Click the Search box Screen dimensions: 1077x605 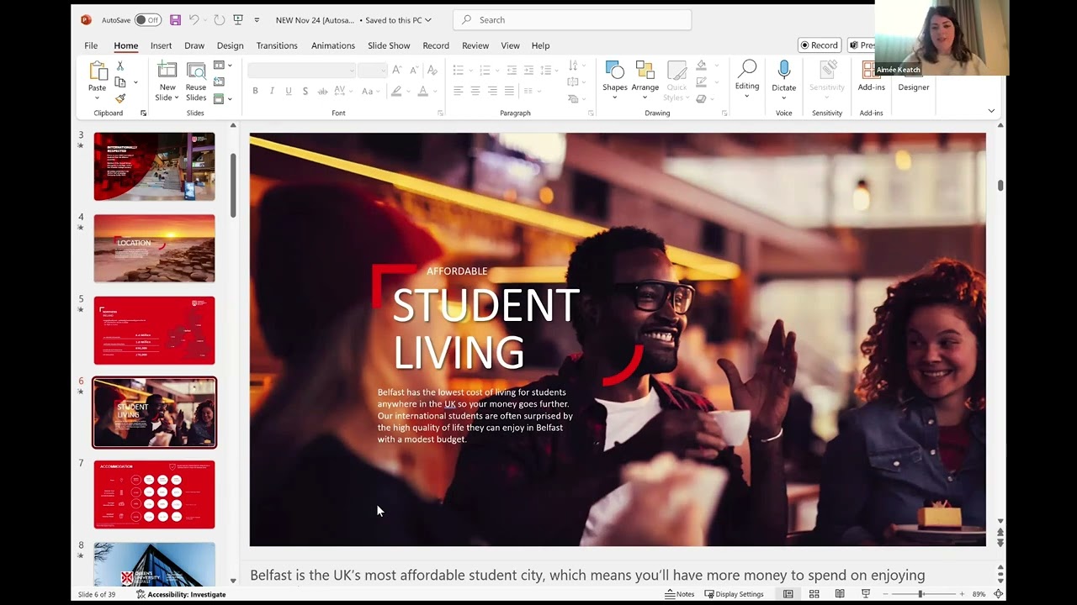[x=572, y=19]
